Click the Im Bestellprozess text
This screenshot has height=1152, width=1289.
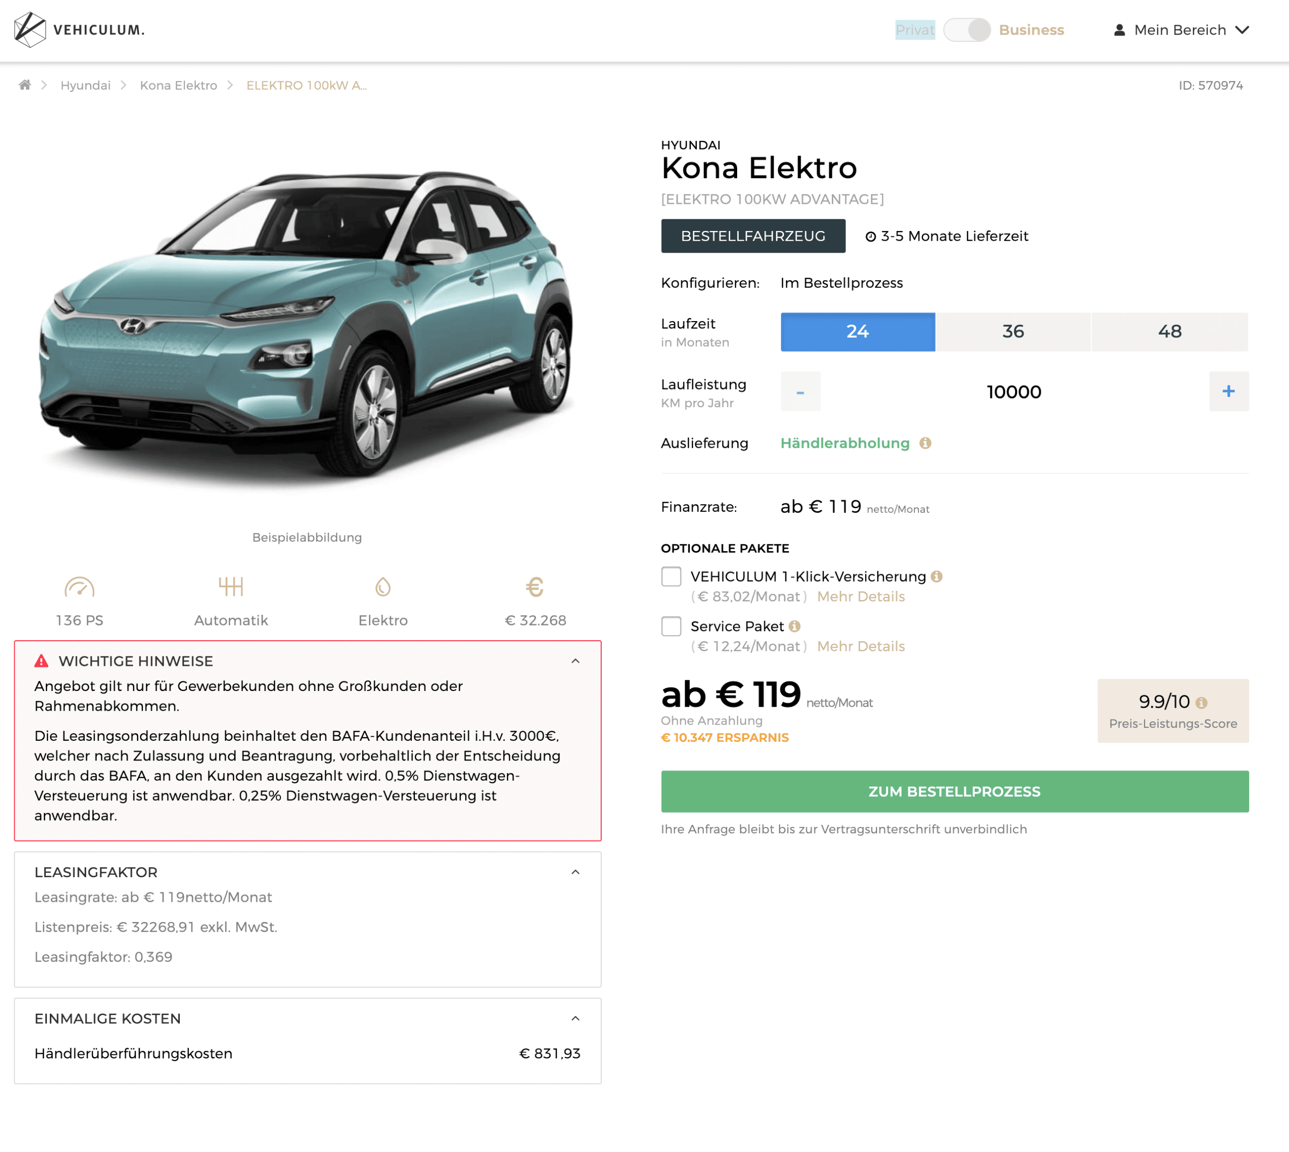[841, 282]
